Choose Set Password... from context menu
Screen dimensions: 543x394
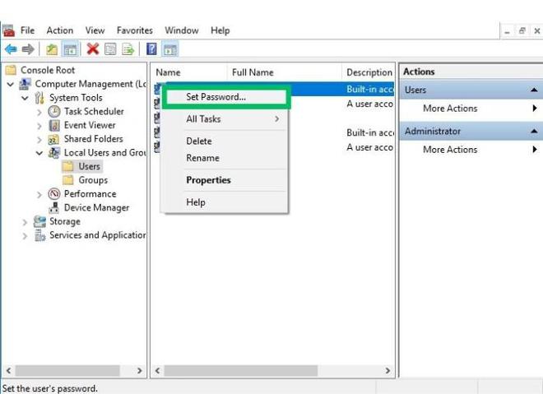(x=226, y=97)
